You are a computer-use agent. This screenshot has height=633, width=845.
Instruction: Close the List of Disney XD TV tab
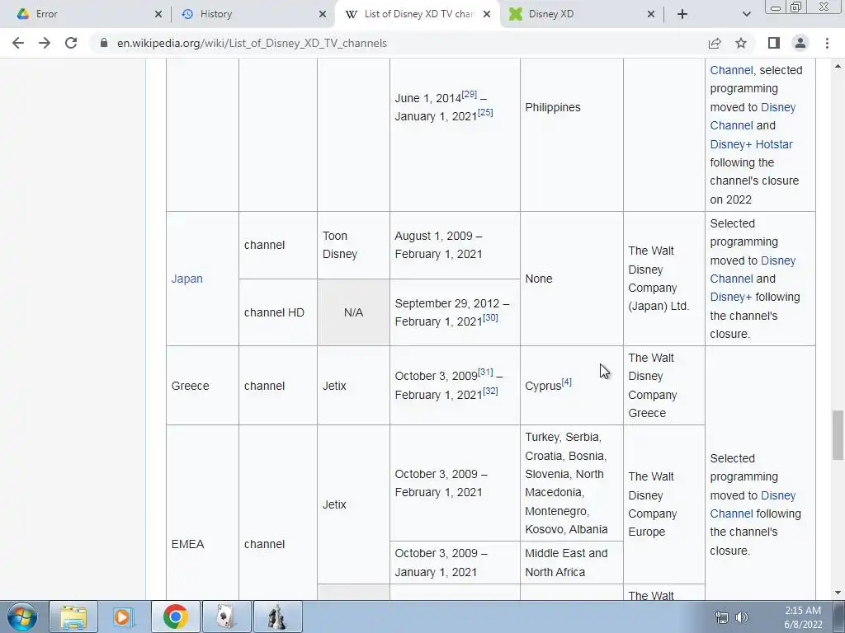[x=487, y=14]
